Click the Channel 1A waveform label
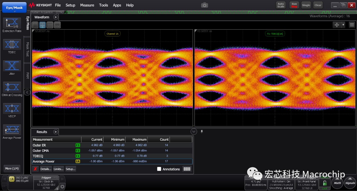The height and width of the screenshot is (191, 357). click(113, 34)
